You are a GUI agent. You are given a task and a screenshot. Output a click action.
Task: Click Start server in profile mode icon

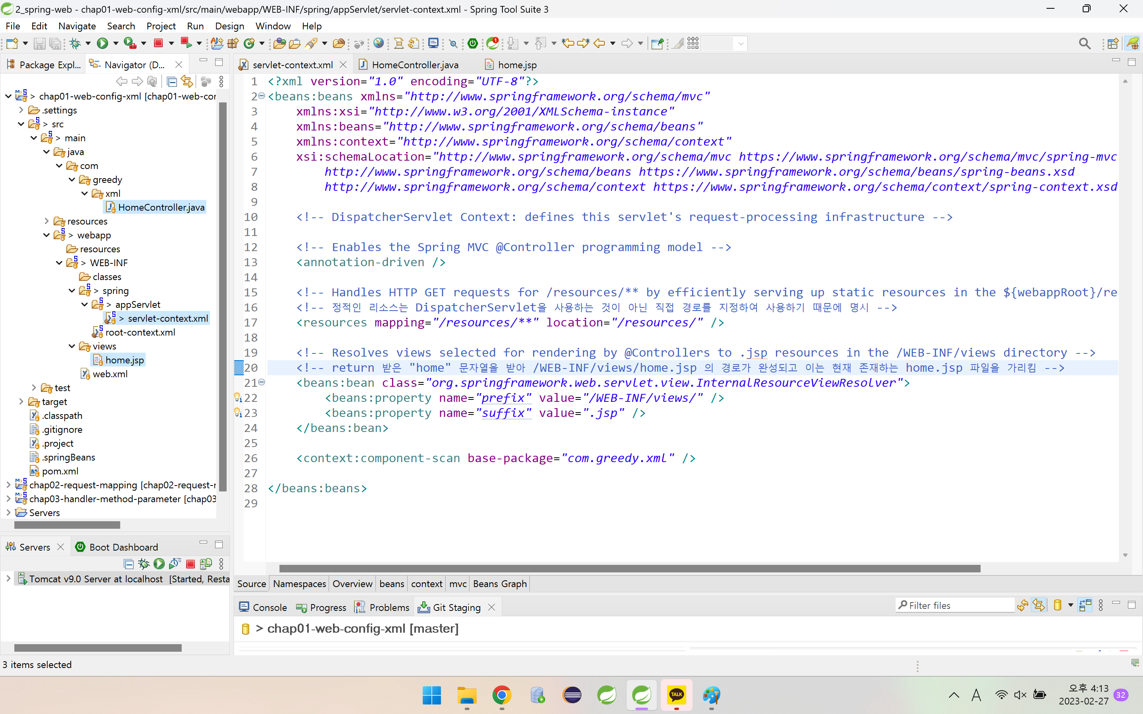tap(175, 564)
